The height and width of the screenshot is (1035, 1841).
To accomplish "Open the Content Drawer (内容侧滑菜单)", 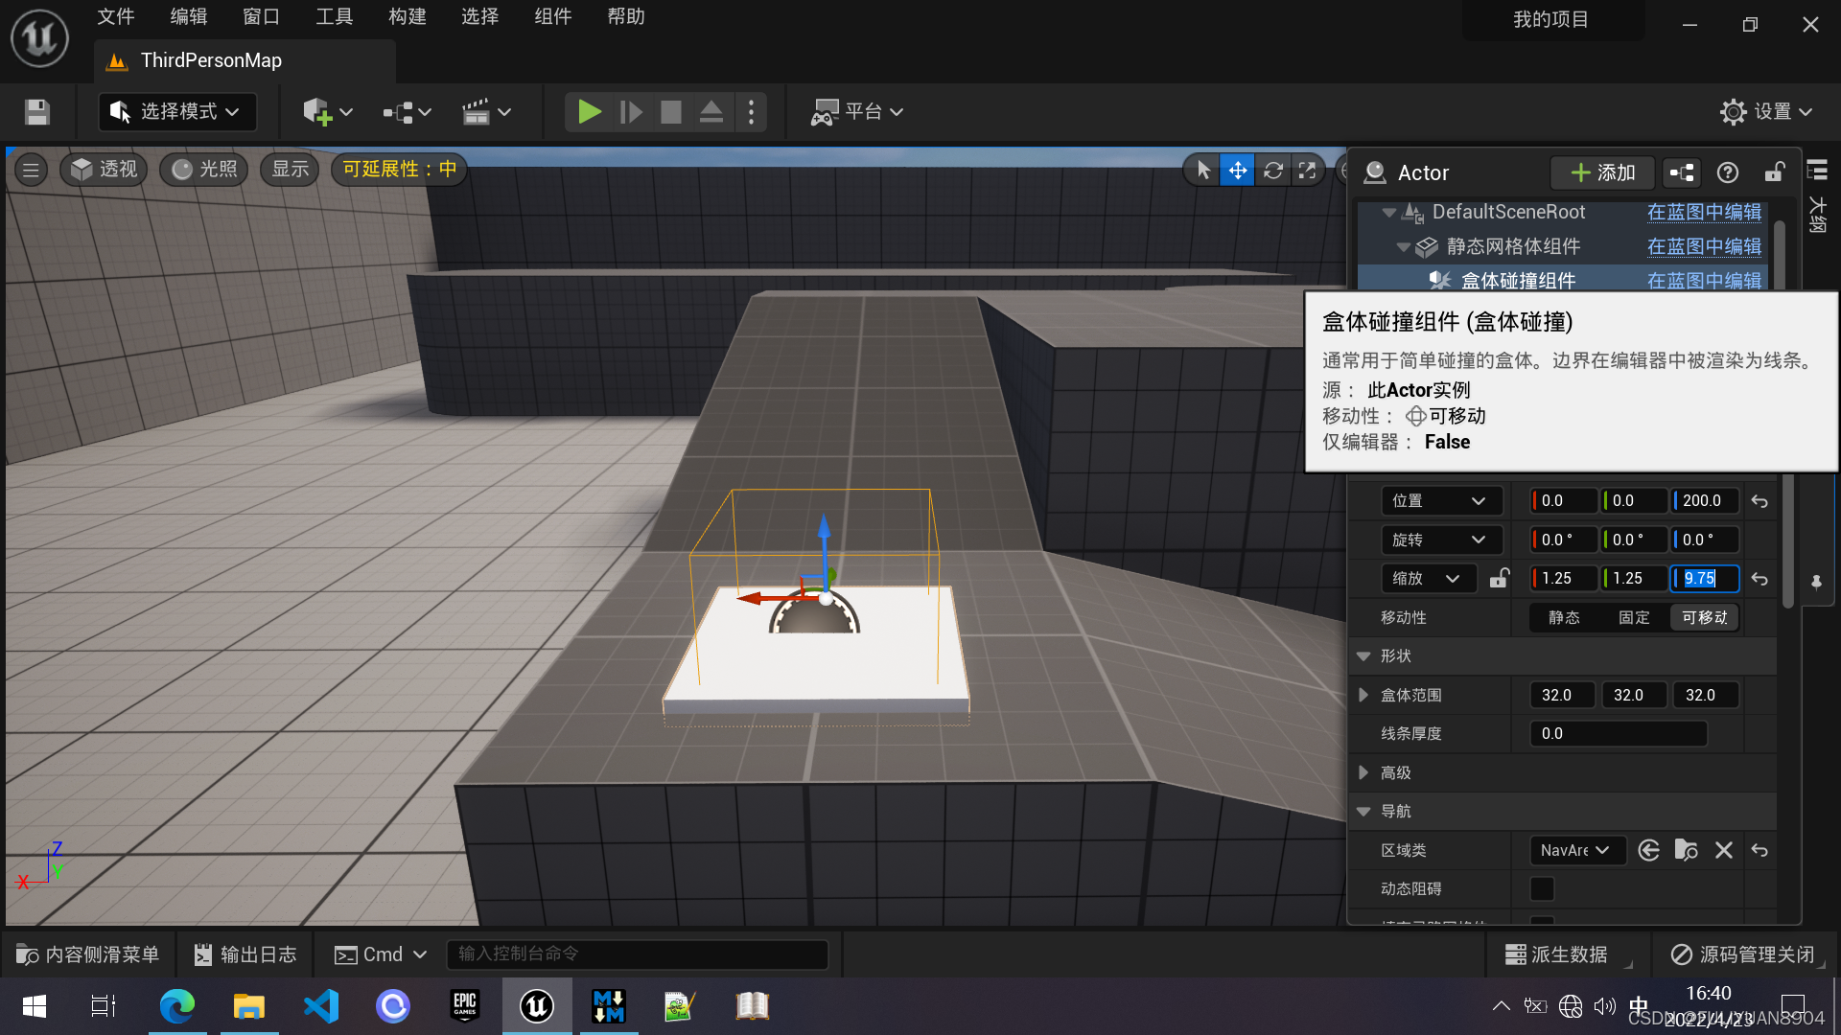I will pos(88,954).
